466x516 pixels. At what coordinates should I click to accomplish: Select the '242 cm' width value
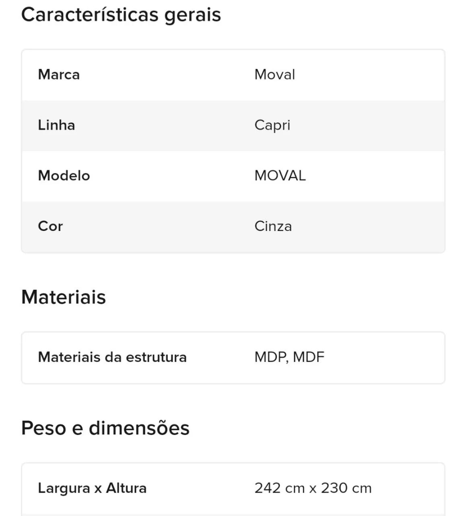pos(279,488)
